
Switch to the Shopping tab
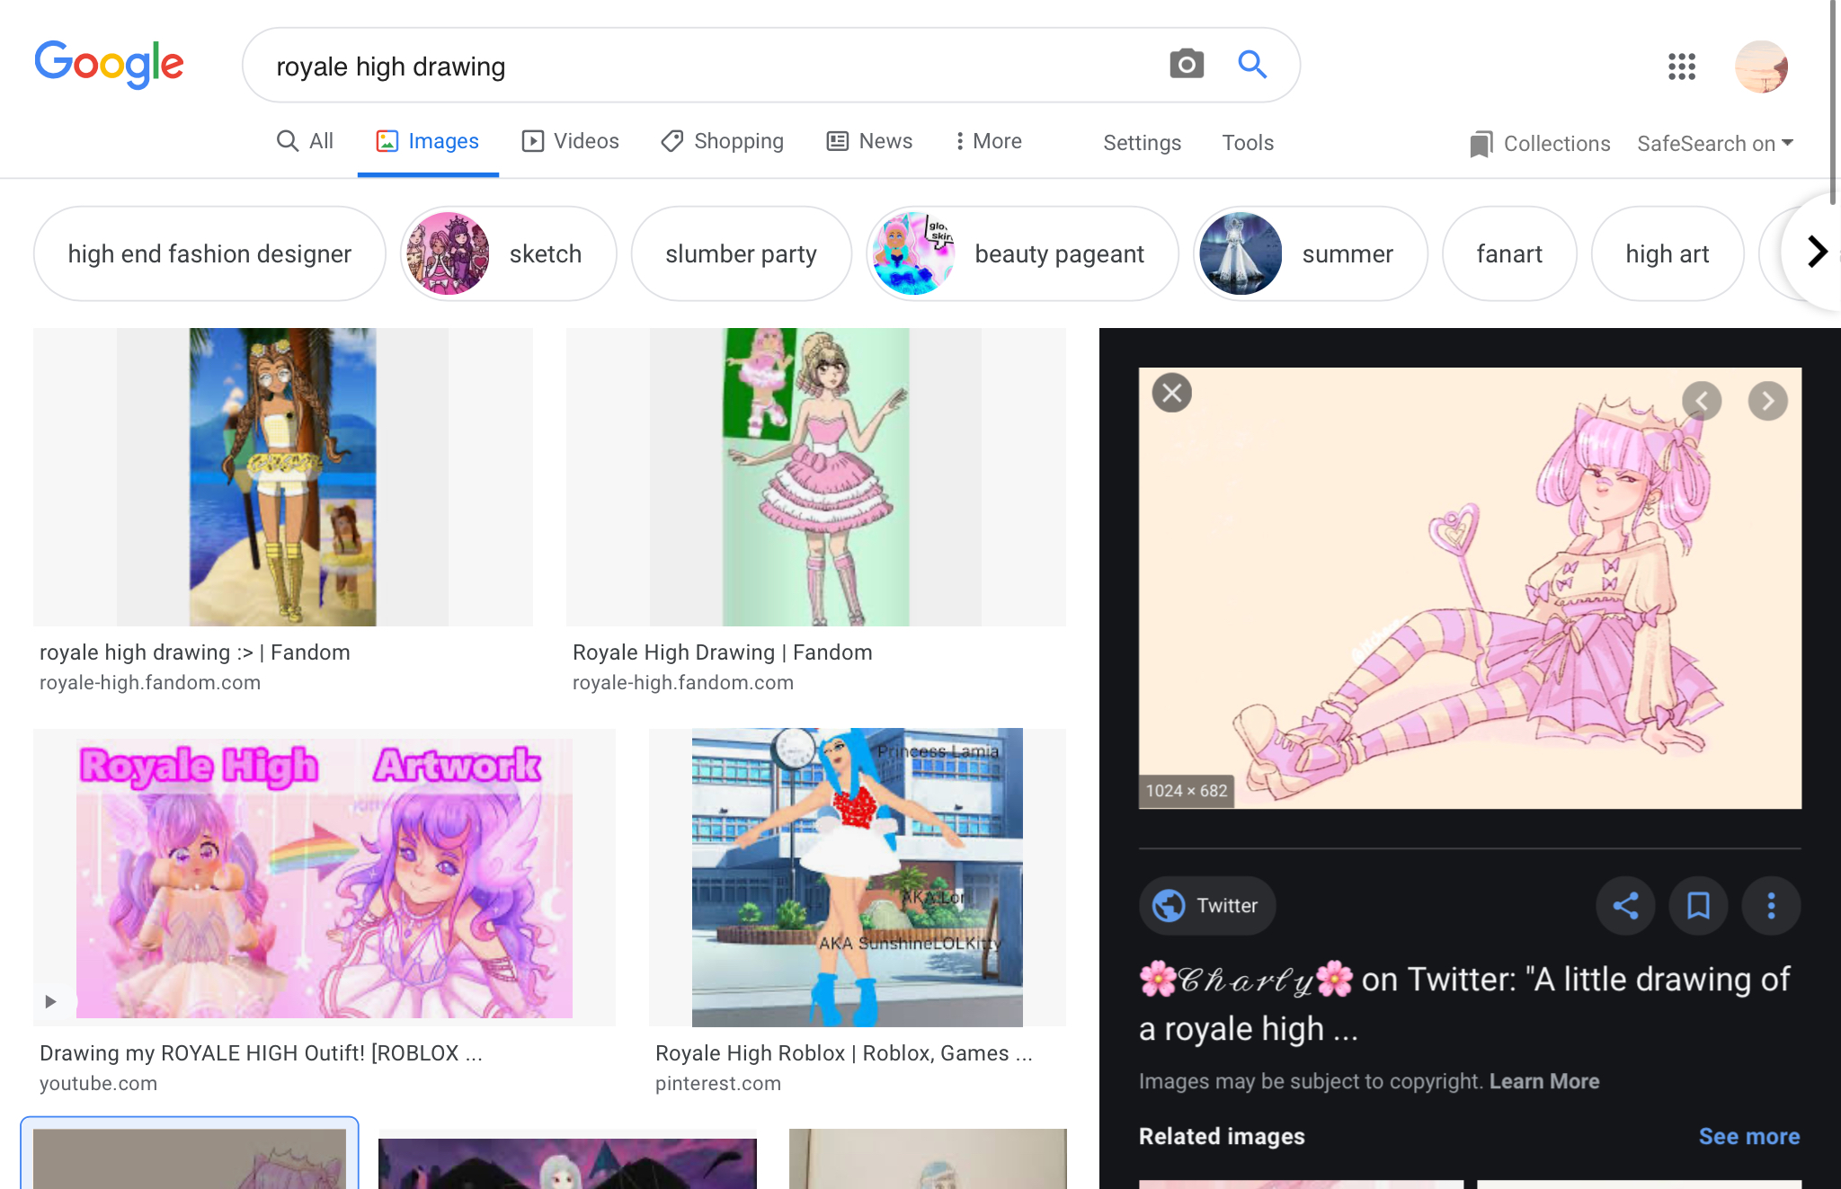(723, 141)
